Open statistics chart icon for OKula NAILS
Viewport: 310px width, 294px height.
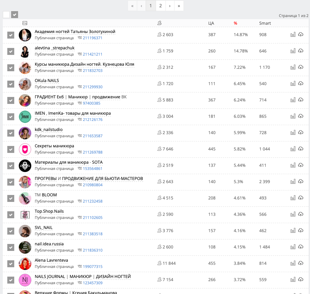[293, 83]
